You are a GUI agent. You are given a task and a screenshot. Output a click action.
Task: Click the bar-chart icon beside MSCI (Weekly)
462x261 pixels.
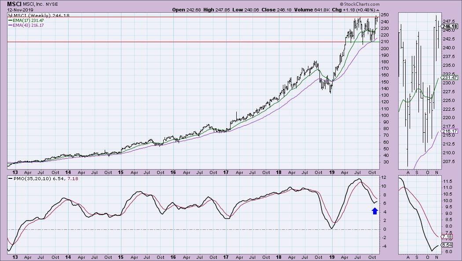tap(9, 15)
